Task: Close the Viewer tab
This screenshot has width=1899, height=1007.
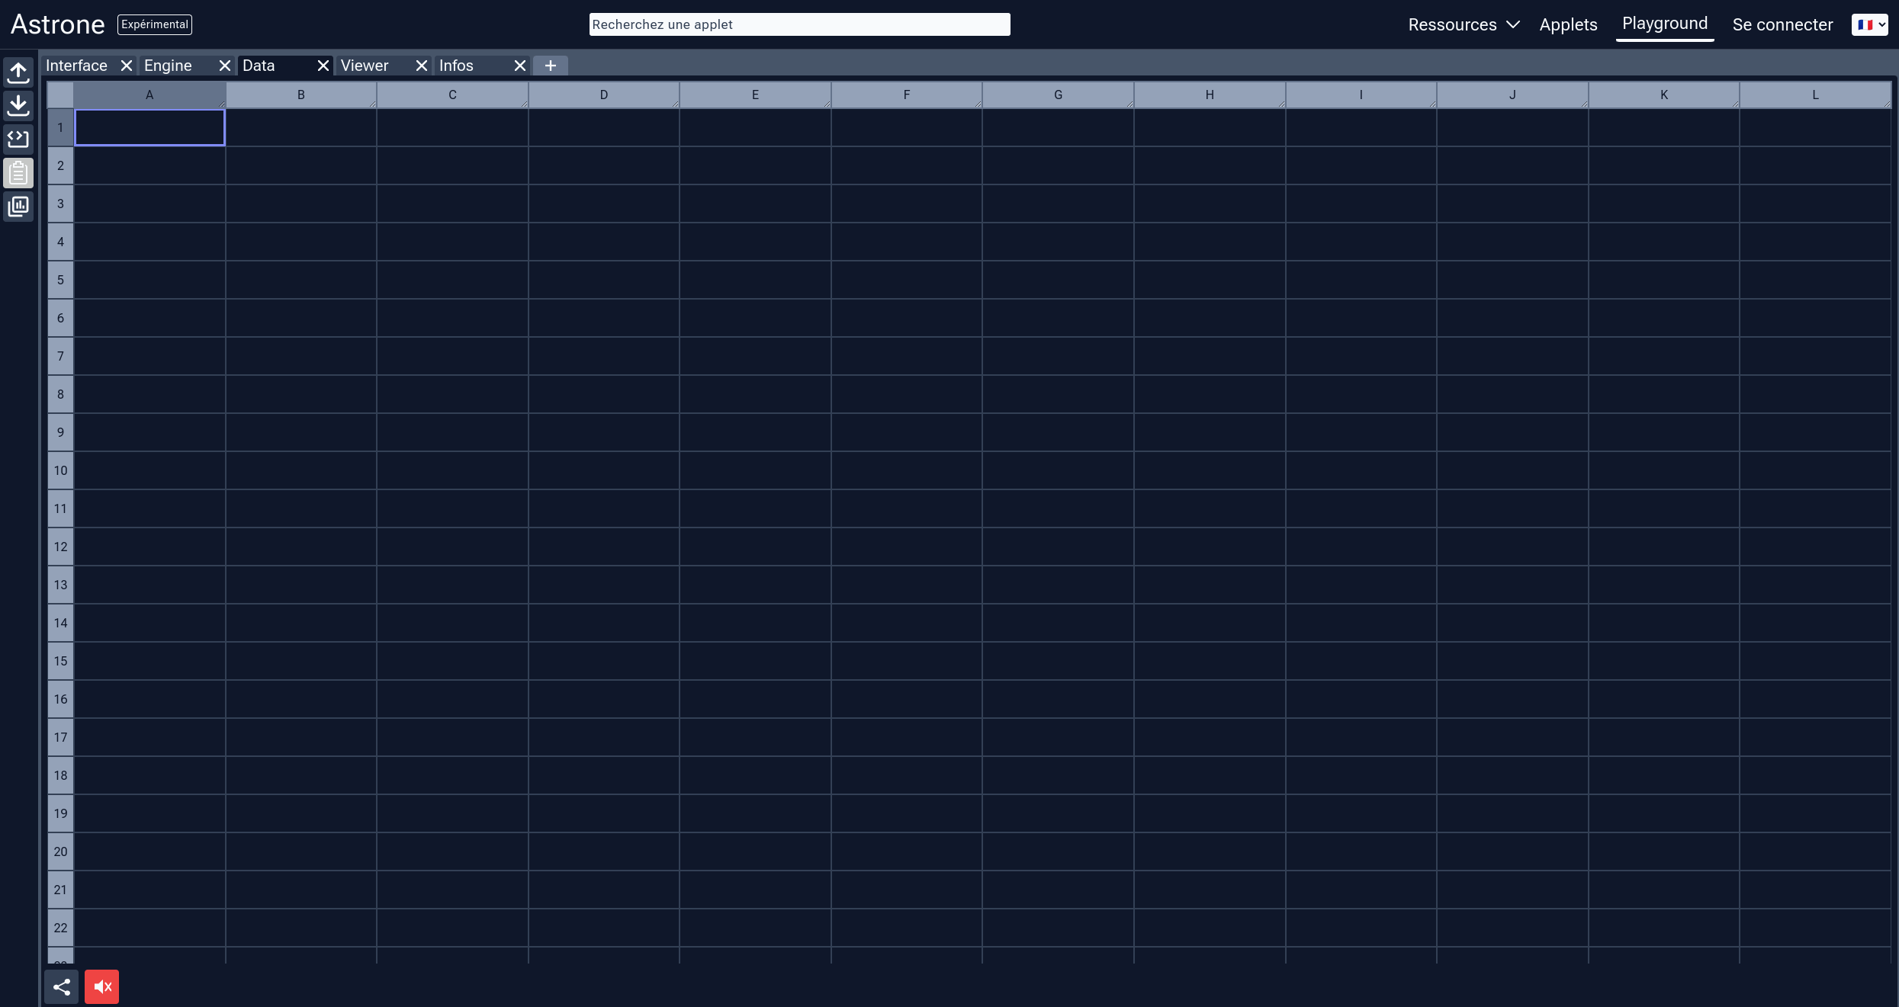Action: point(419,66)
